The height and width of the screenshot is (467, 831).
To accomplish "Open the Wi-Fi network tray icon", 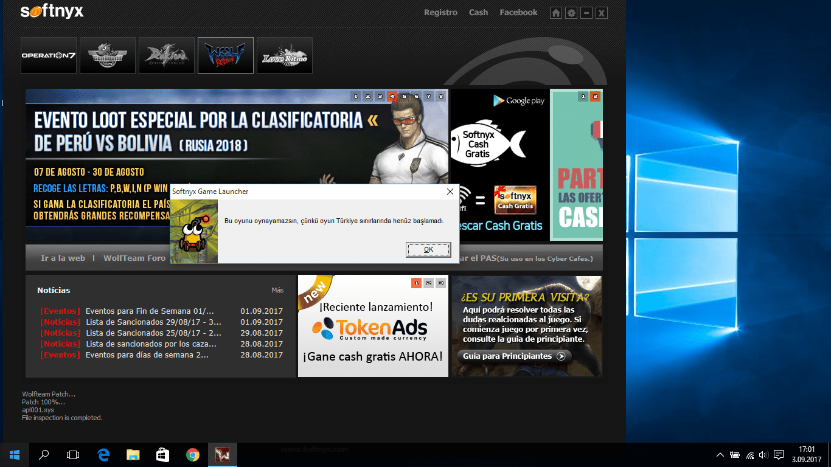I will click(750, 455).
